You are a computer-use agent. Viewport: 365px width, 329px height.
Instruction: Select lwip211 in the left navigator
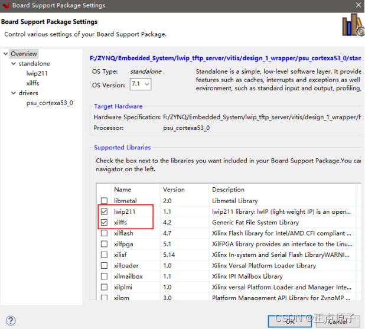[37, 73]
